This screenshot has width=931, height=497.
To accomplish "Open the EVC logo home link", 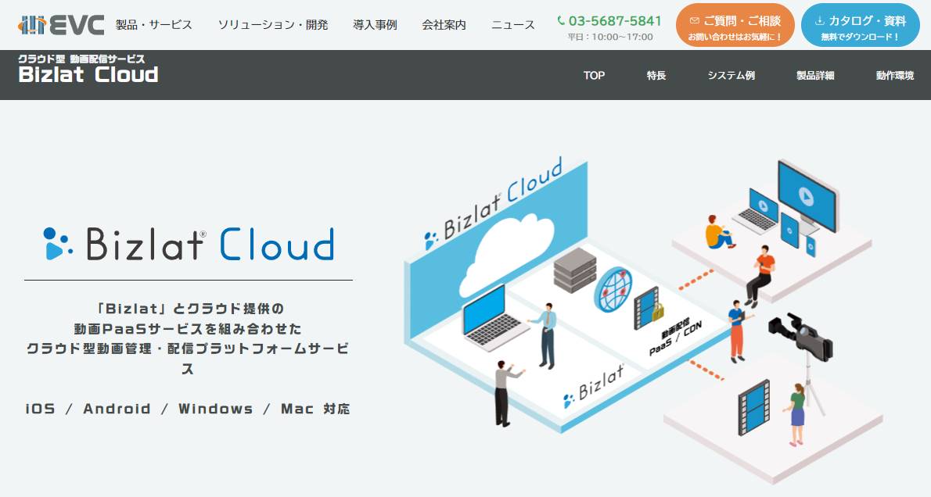I will click(x=61, y=24).
